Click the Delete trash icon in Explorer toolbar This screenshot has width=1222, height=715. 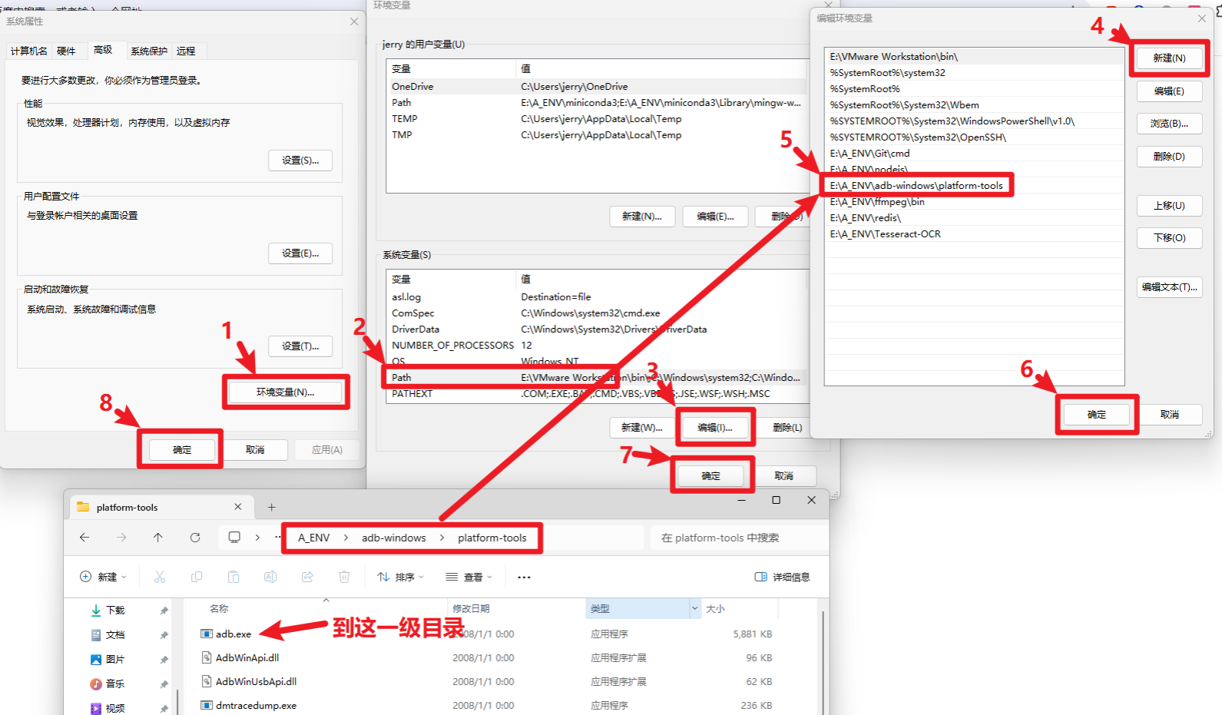344,577
